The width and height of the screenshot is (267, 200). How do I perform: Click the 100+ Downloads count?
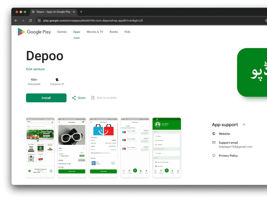[x=34, y=82]
